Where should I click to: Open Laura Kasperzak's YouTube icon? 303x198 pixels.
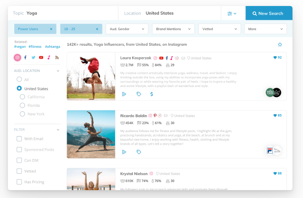[161, 58]
